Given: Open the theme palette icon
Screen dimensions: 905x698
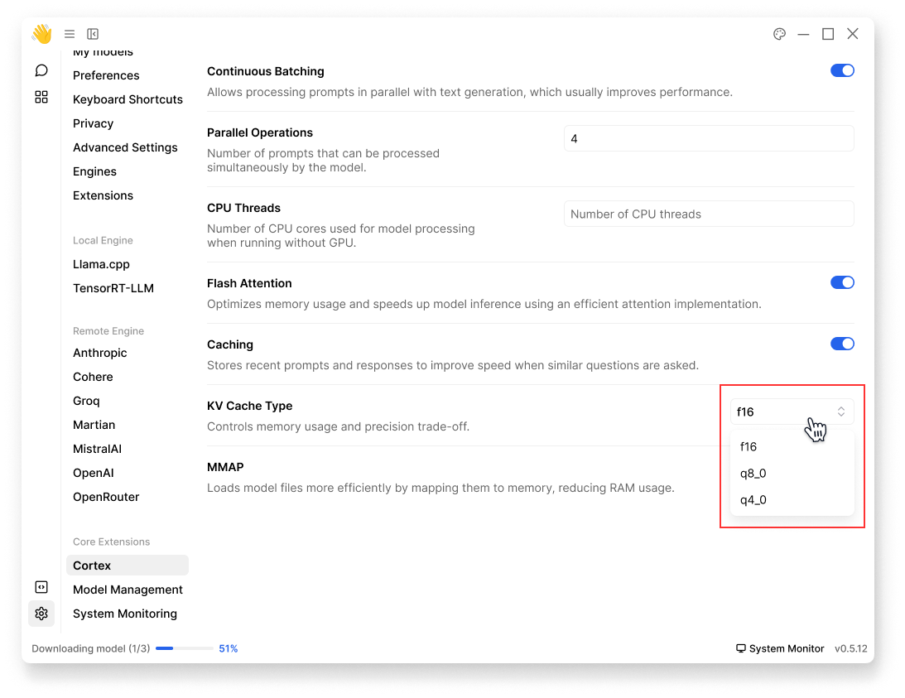Looking at the screenshot, I should coord(779,34).
